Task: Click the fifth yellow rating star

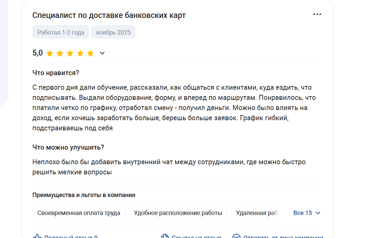Action: (90, 53)
